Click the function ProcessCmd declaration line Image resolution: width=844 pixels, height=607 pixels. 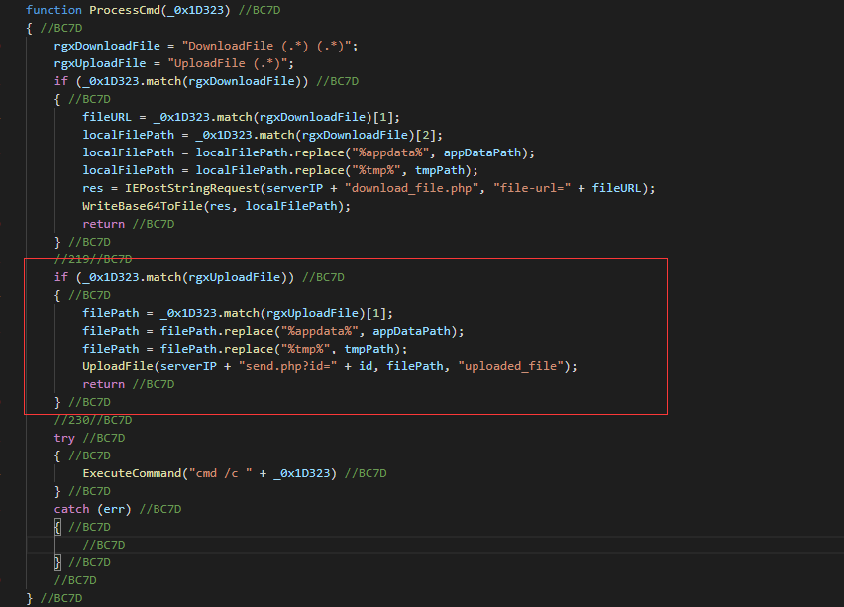pyautogui.click(x=153, y=10)
